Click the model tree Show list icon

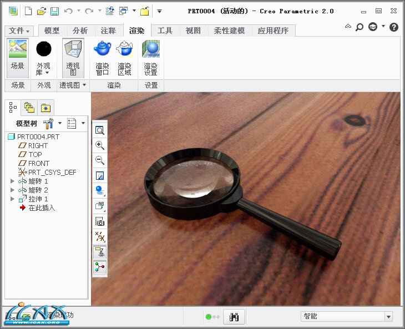(x=72, y=123)
